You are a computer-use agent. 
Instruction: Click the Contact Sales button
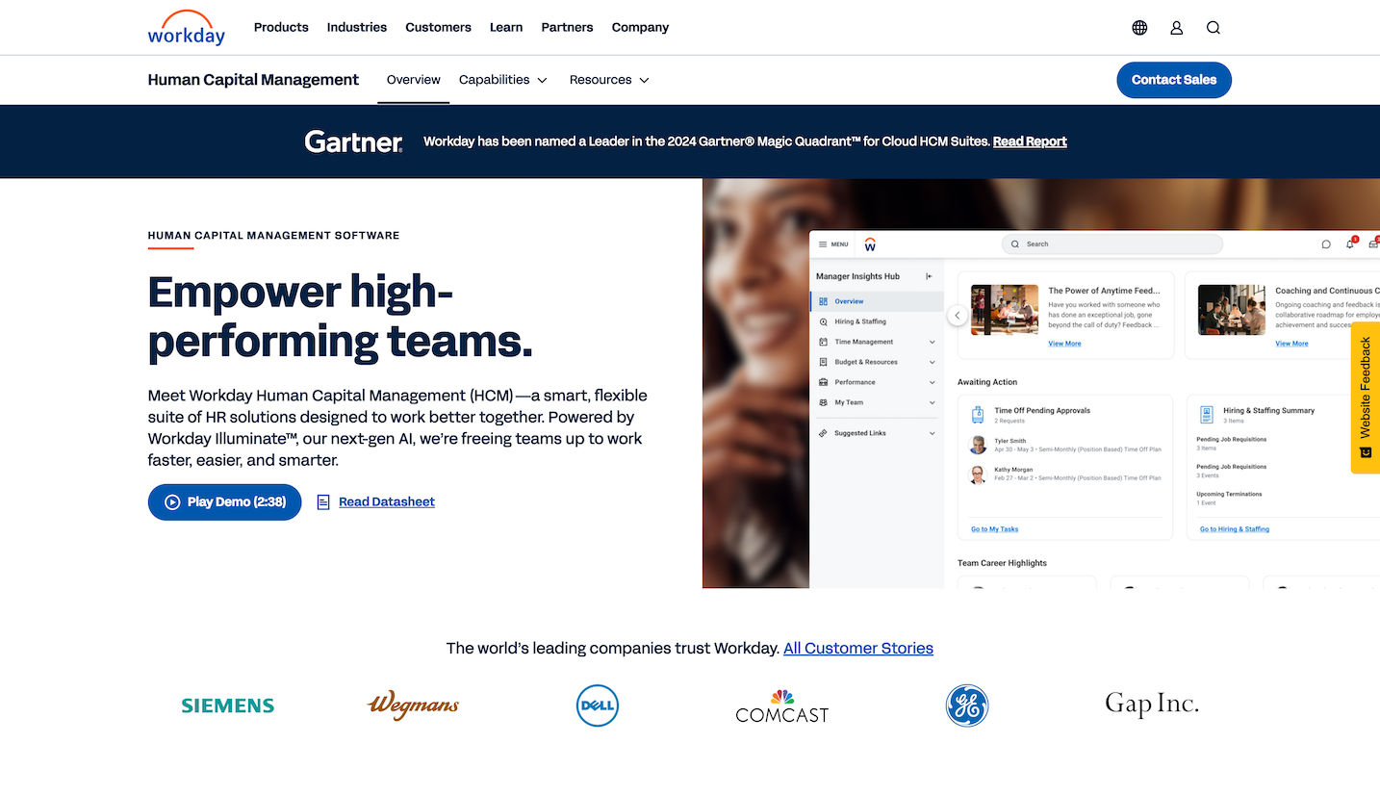1174,80
